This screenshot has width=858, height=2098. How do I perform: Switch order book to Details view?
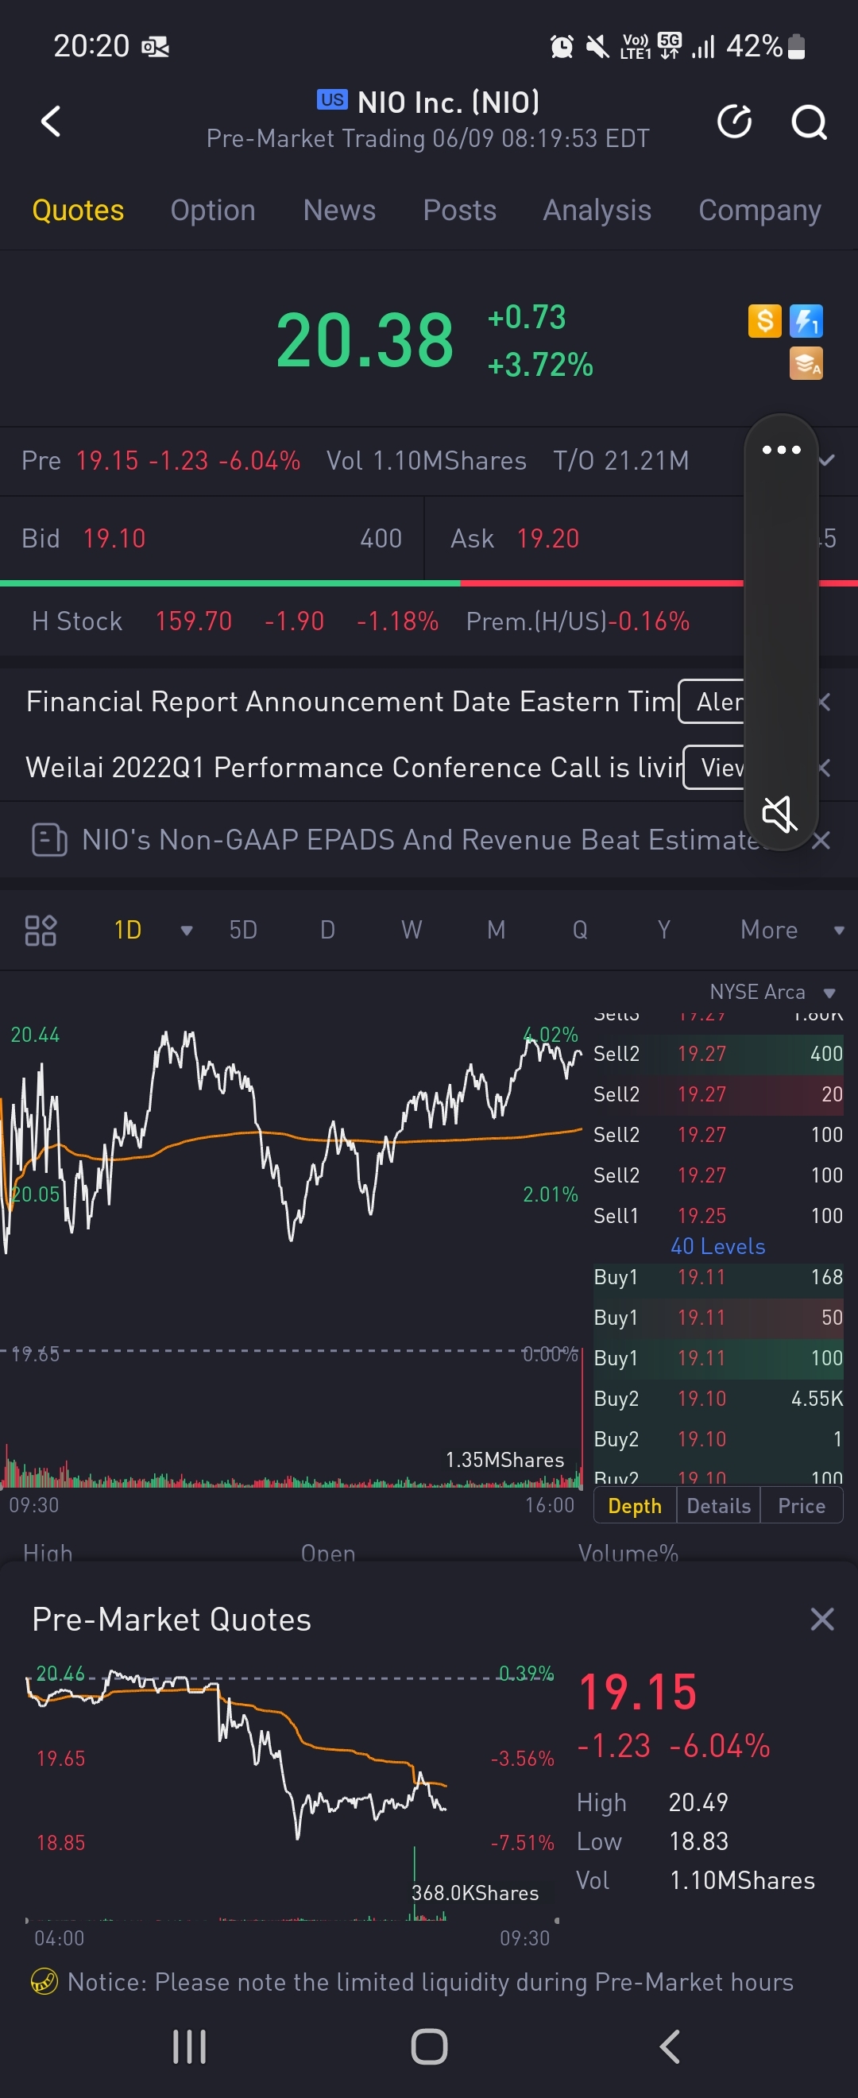pos(718,1506)
